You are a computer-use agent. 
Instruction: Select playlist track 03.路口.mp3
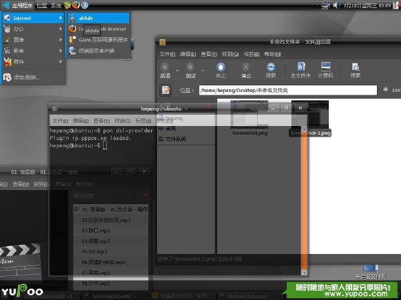tap(111, 231)
